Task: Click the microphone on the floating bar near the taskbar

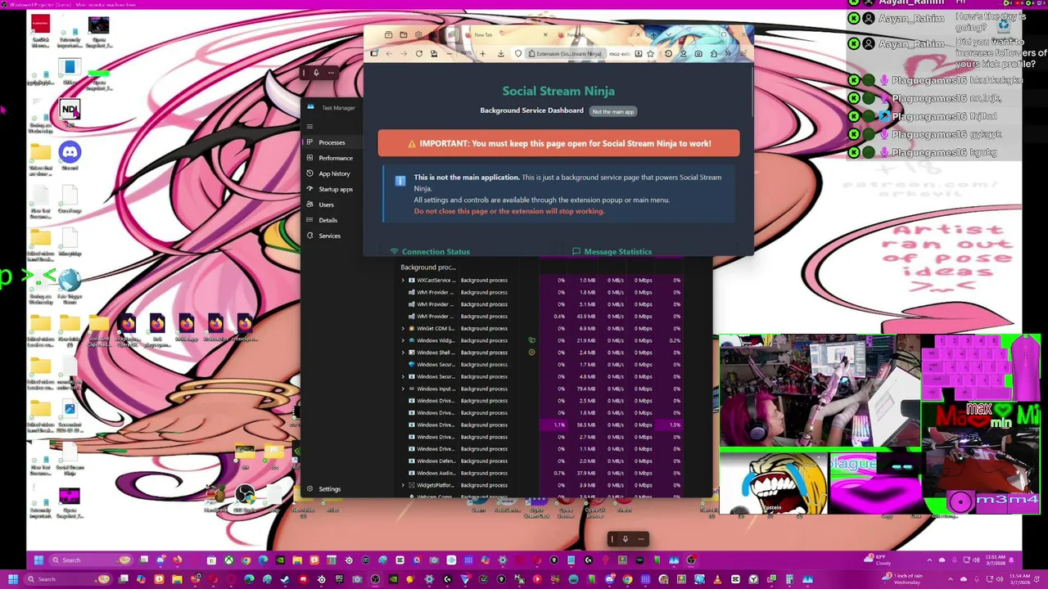Action: [625, 538]
